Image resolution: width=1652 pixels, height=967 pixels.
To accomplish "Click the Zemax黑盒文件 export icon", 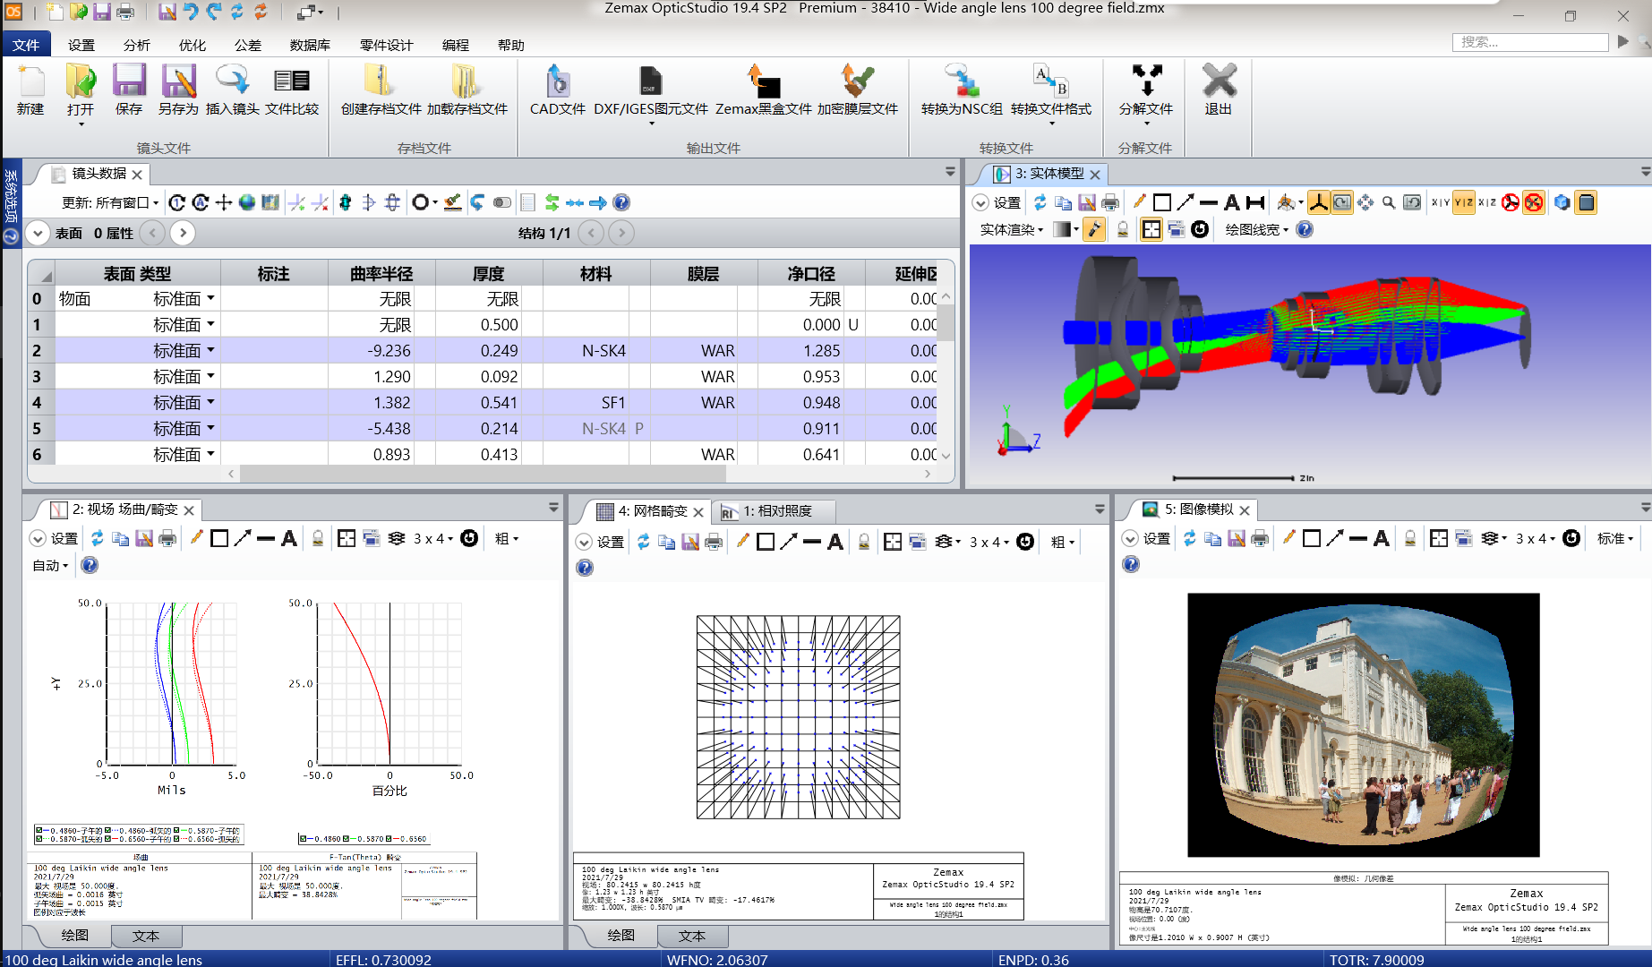I will [x=763, y=90].
